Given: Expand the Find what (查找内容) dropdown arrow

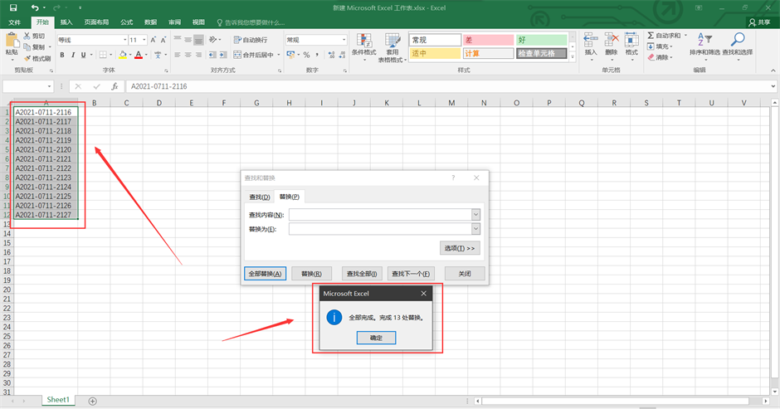Looking at the screenshot, I should tap(475, 215).
